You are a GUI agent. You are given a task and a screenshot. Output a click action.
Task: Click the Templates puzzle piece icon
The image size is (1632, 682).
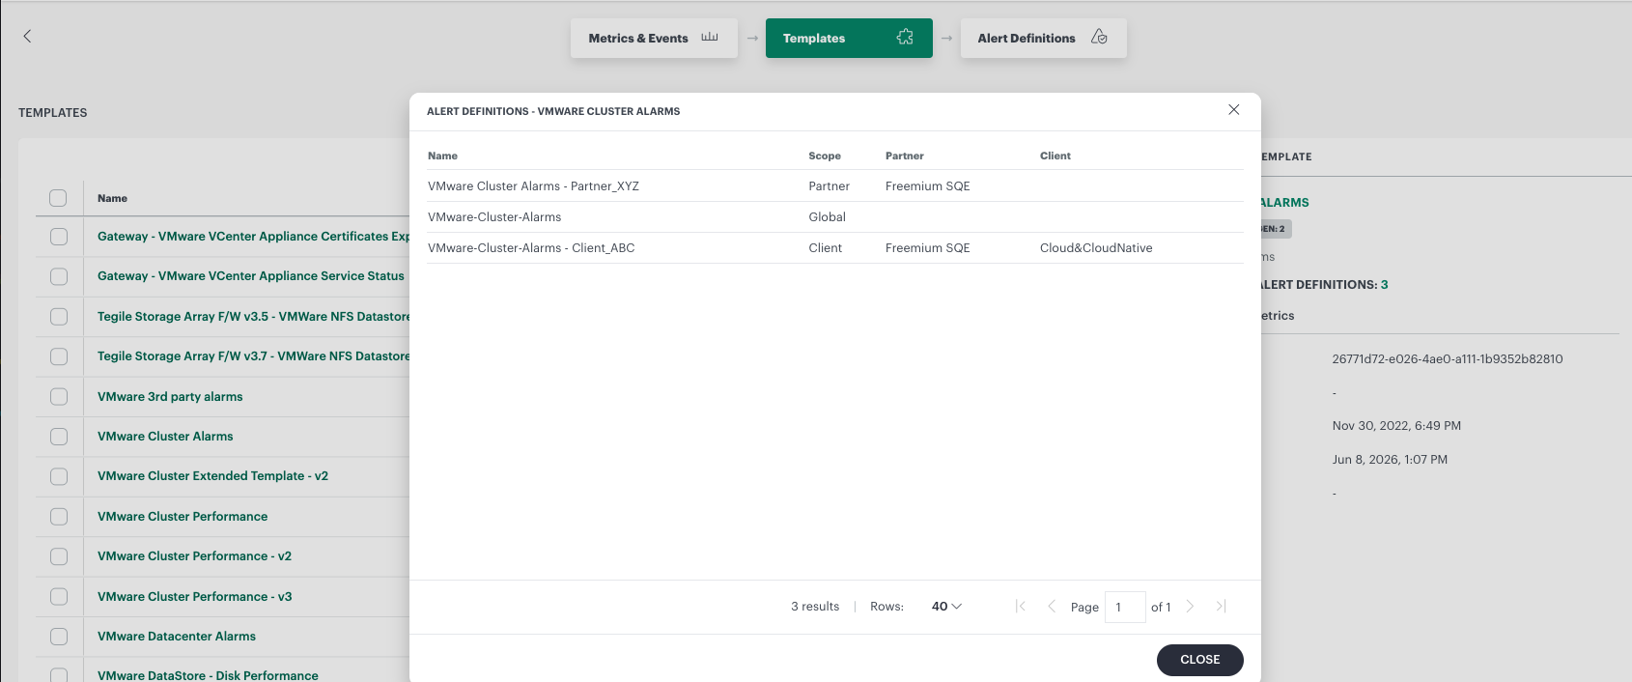click(x=905, y=38)
